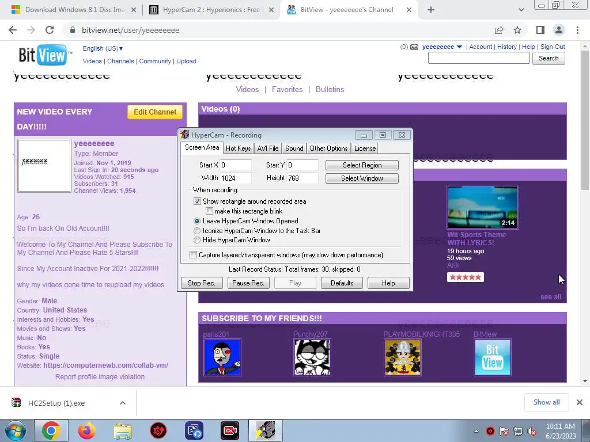Click the browser forward arrow
Screen dimensions: 590x442
tap(31, 30)
